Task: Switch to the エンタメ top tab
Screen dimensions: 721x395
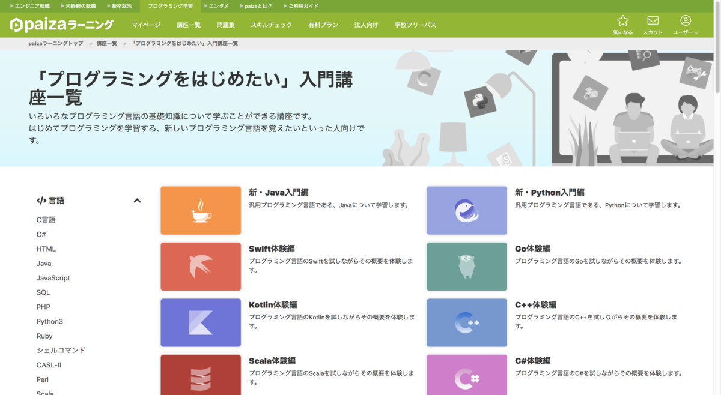Action: [x=216, y=6]
